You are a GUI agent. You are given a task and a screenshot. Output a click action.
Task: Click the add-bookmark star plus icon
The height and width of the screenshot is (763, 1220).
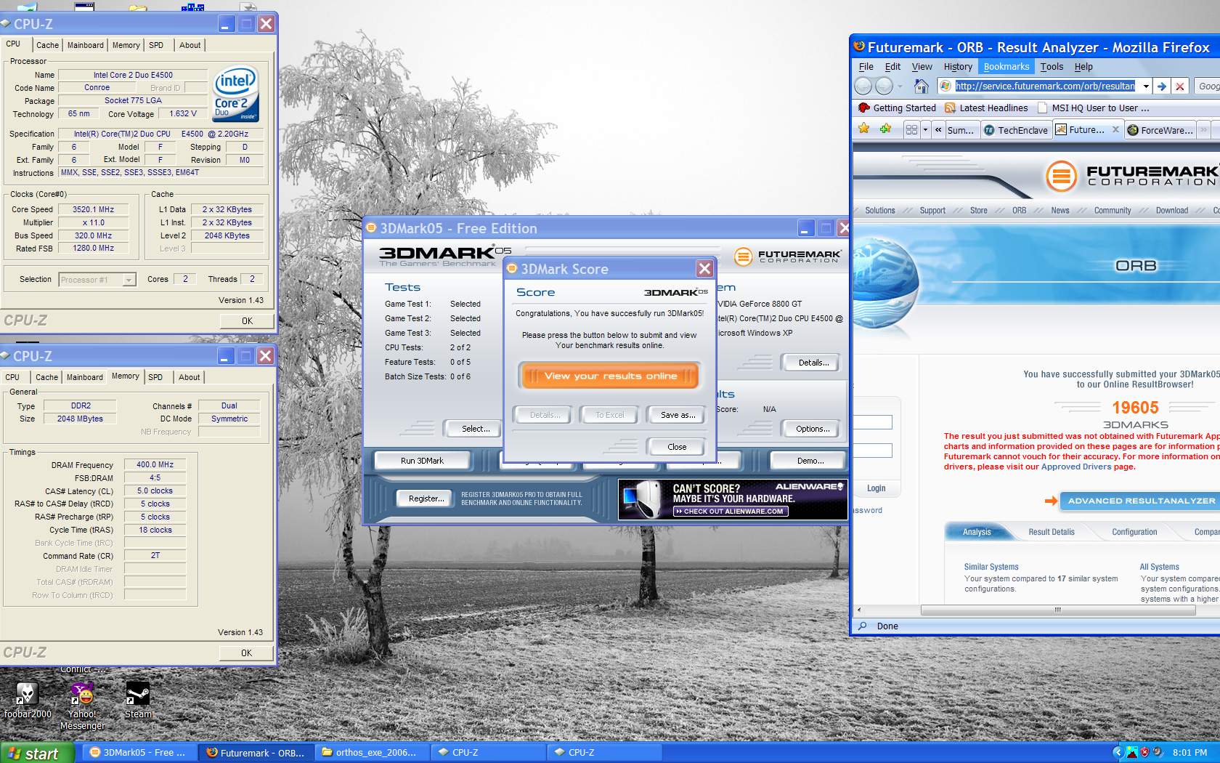click(885, 129)
